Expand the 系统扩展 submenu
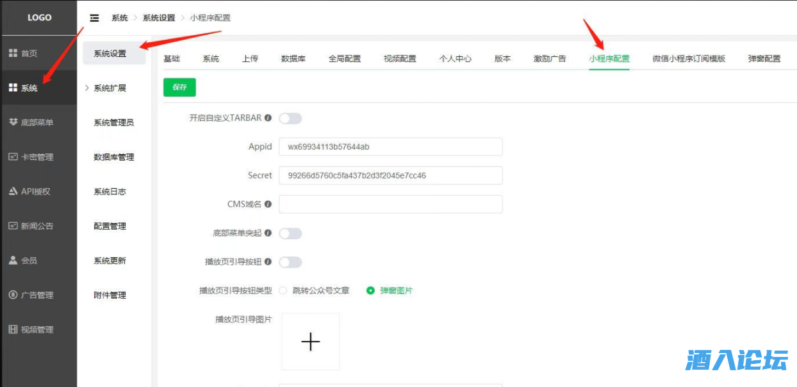This screenshot has height=387, width=797. pyautogui.click(x=110, y=88)
